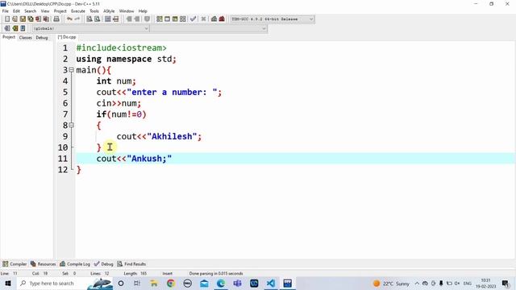This screenshot has width=516, height=290.
Task: Open the File menu
Action: coord(6,10)
